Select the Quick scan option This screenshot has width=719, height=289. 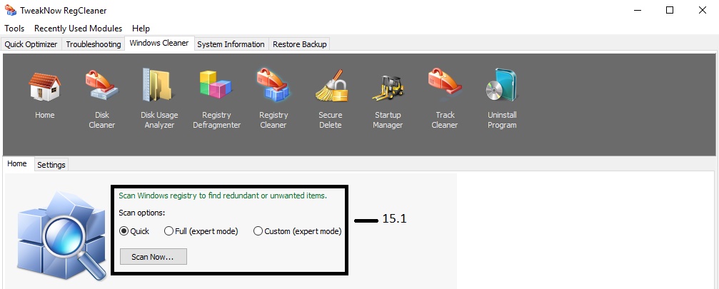(x=134, y=231)
